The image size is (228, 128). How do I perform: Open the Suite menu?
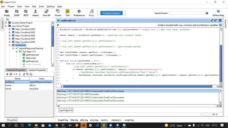coord(19,6)
